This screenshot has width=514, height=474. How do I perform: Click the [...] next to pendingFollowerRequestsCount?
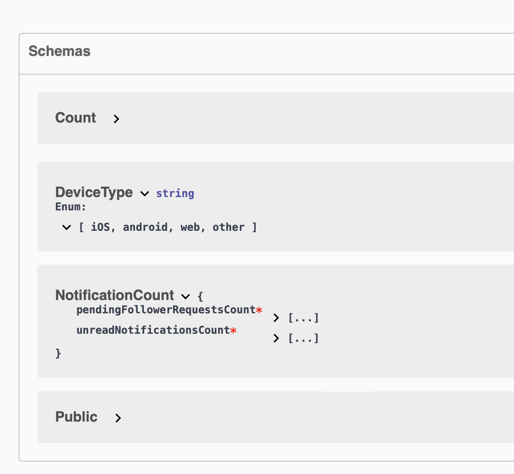pos(303,318)
